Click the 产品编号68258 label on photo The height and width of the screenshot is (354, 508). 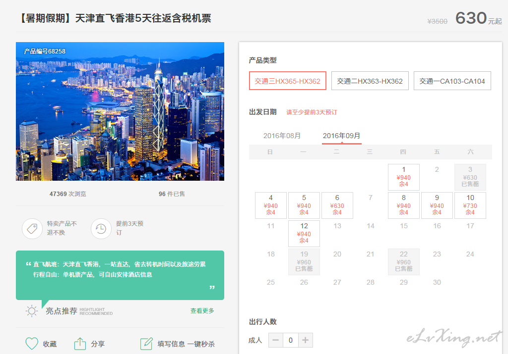point(45,51)
